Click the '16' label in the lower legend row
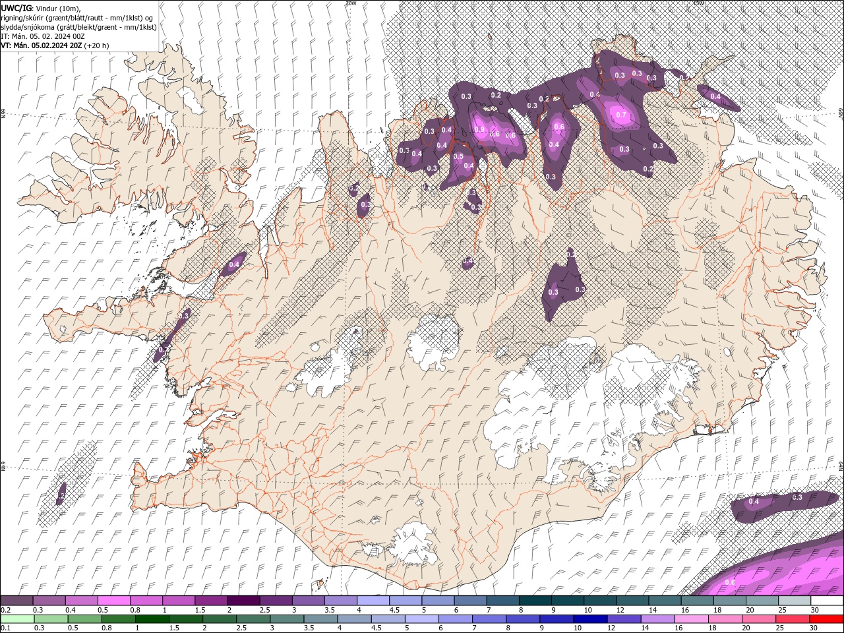 coord(679,628)
